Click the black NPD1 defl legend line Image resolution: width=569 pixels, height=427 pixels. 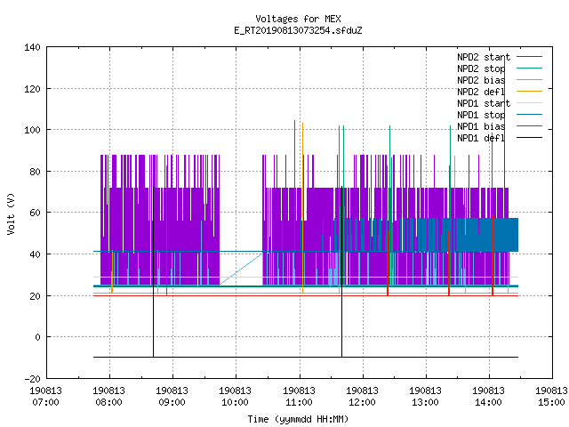pos(529,138)
